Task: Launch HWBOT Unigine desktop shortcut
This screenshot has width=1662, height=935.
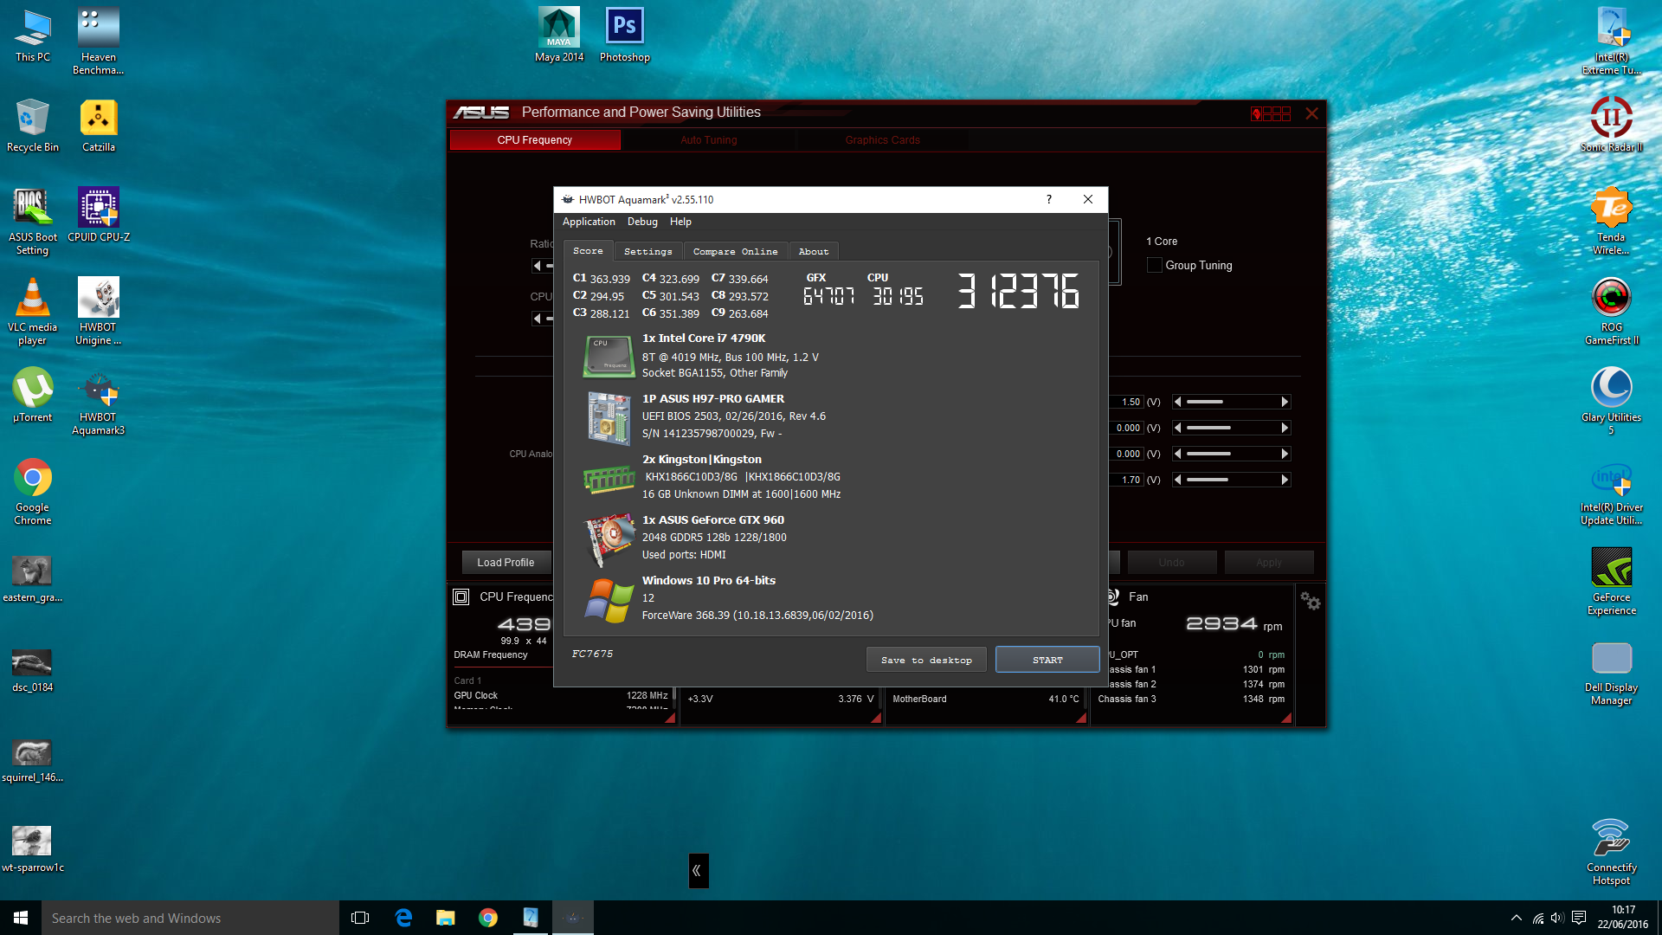Action: (98, 312)
